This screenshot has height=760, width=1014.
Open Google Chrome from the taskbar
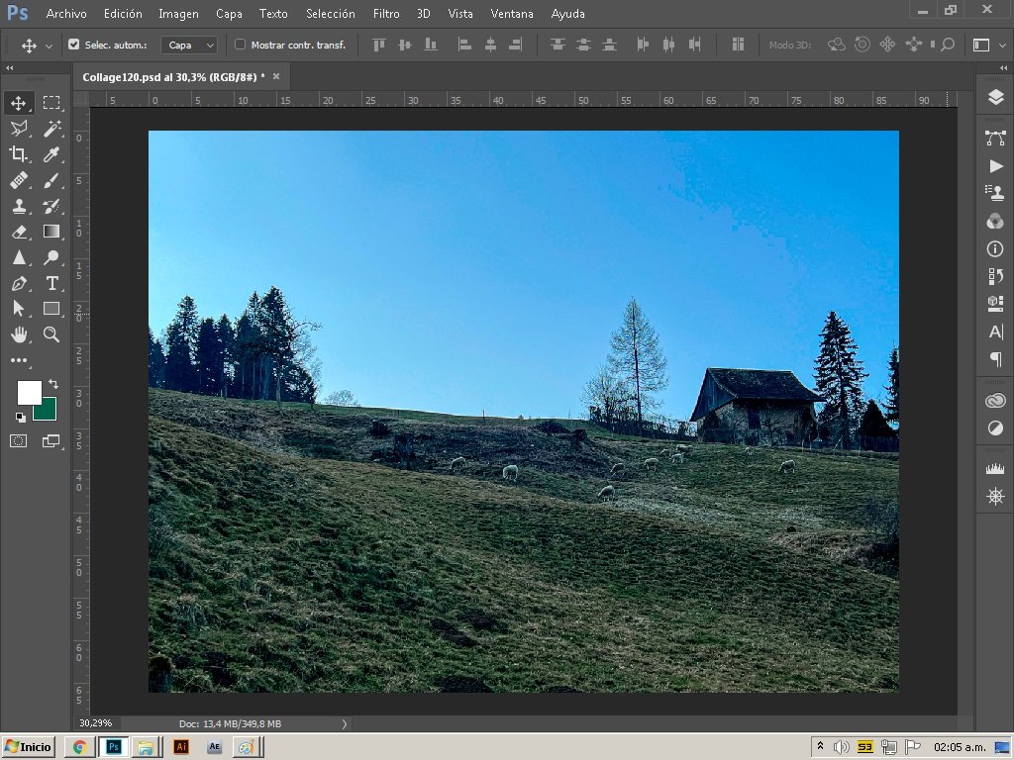coord(80,747)
